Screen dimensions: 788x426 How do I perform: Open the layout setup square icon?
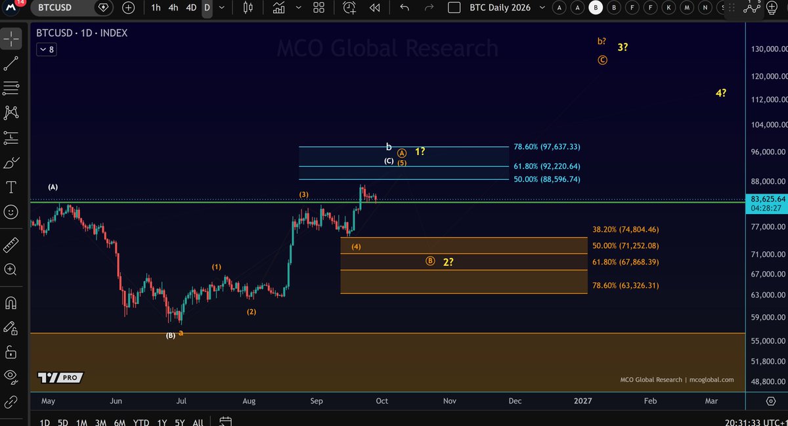point(454,8)
